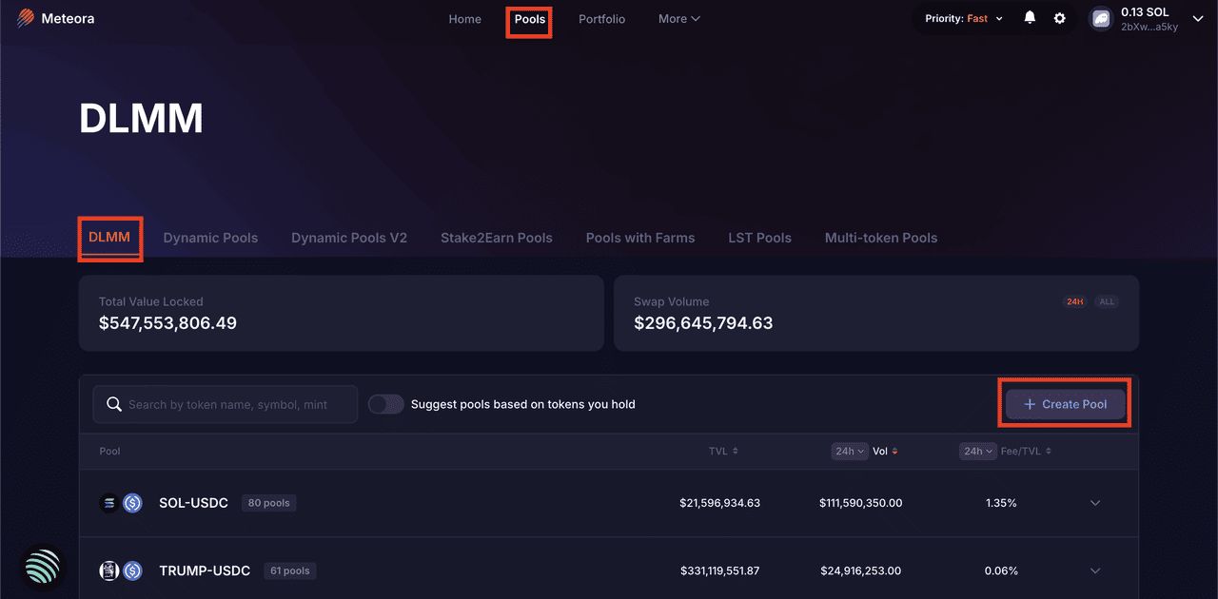Click the SOL-USDC token pair icon
This screenshot has width=1218, height=599.
(x=121, y=503)
